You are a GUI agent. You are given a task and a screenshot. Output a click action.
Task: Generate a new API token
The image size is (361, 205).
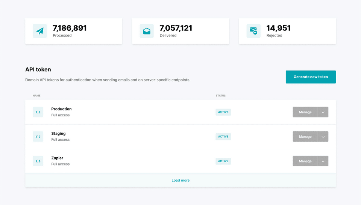pos(311,77)
